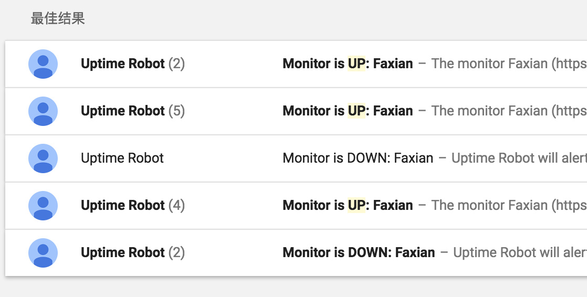Open the Uptime Robot (4) sender name
The image size is (587, 297).
[123, 206]
